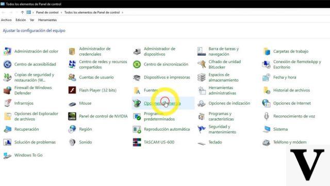Open the Solución de problemas link
330x186 pixels.
point(35,142)
